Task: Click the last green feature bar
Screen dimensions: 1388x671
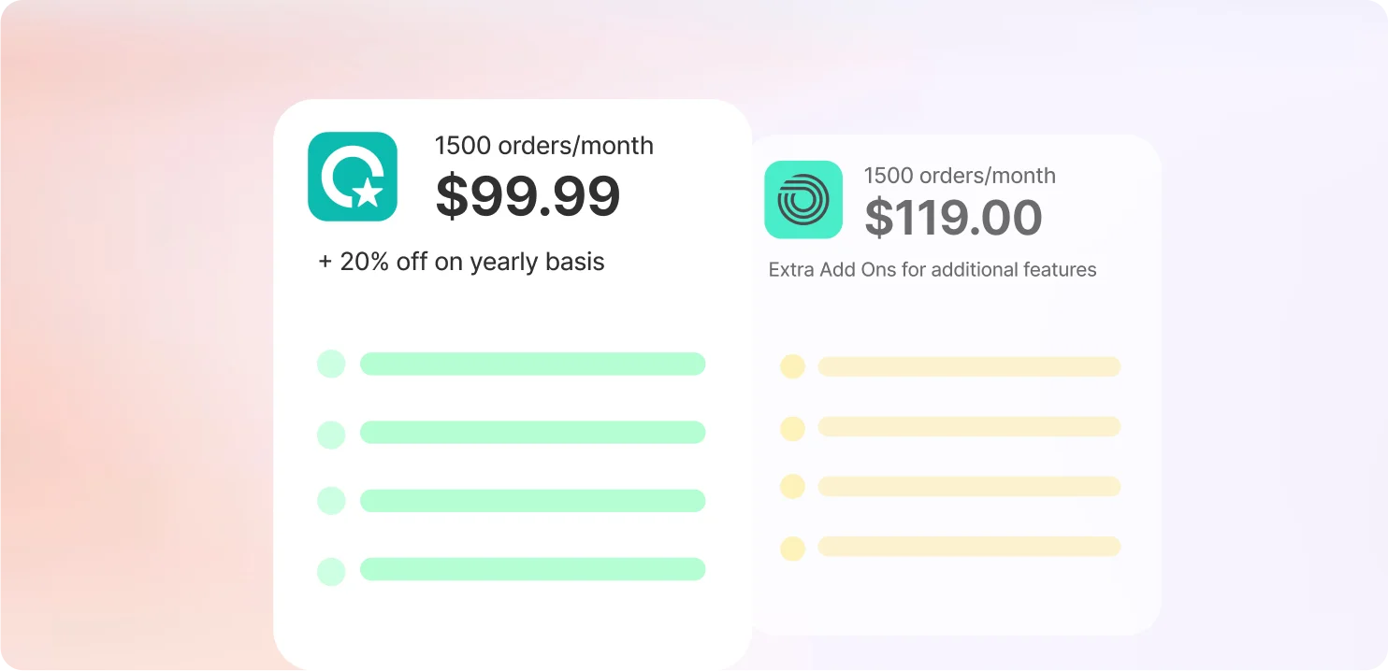Action: (532, 569)
